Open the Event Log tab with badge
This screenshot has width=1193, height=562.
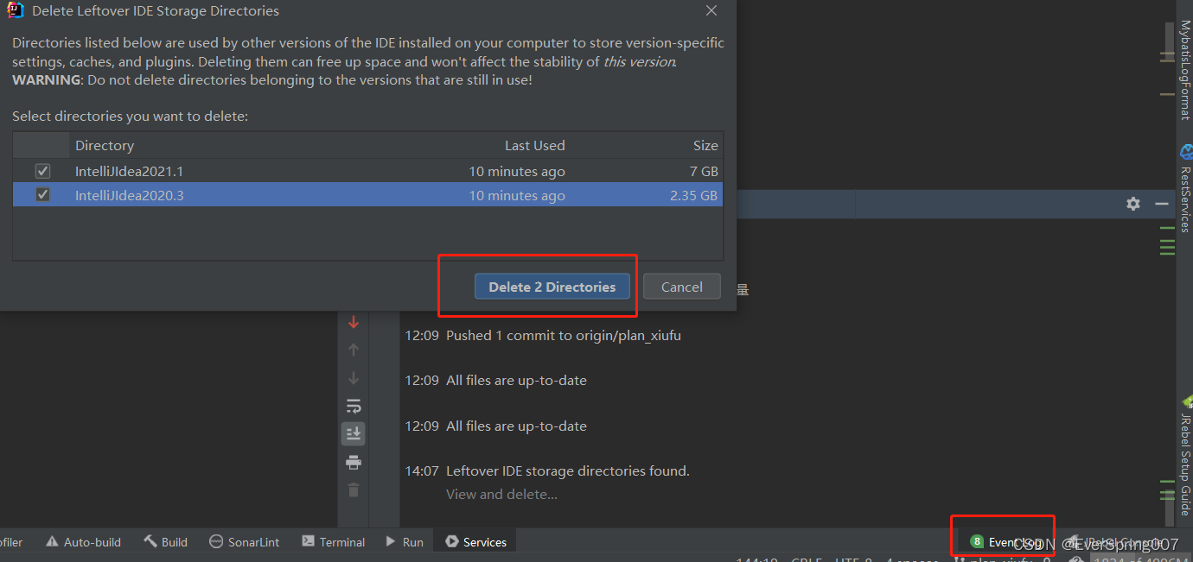click(x=1005, y=542)
